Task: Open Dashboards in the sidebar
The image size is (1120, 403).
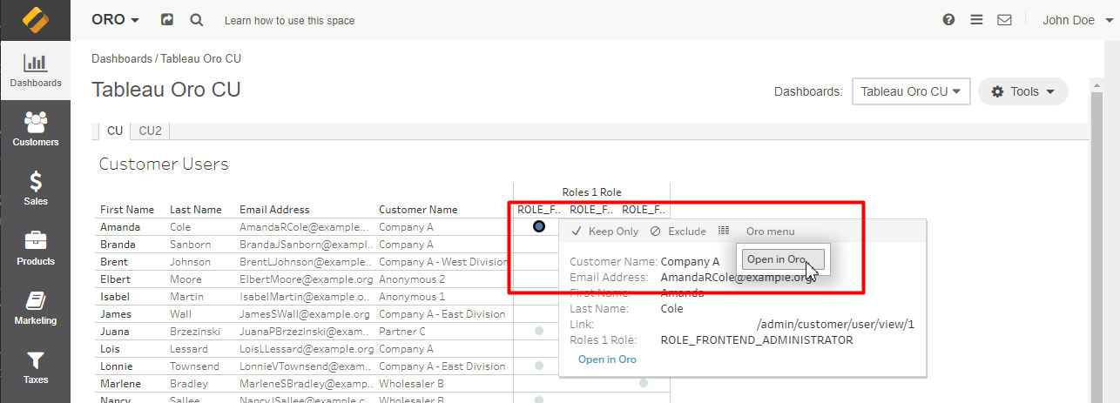Action: tap(35, 71)
